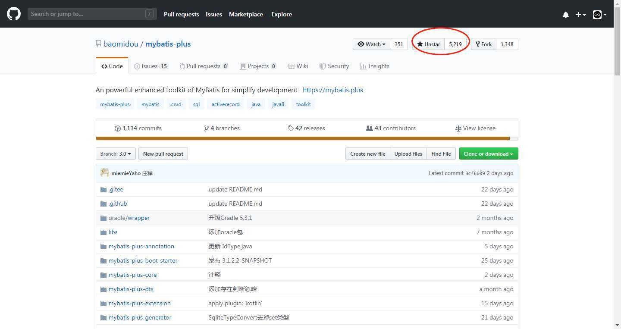Image resolution: width=621 pixels, height=329 pixels.
Task: Open the Projects tab
Action: click(x=258, y=66)
